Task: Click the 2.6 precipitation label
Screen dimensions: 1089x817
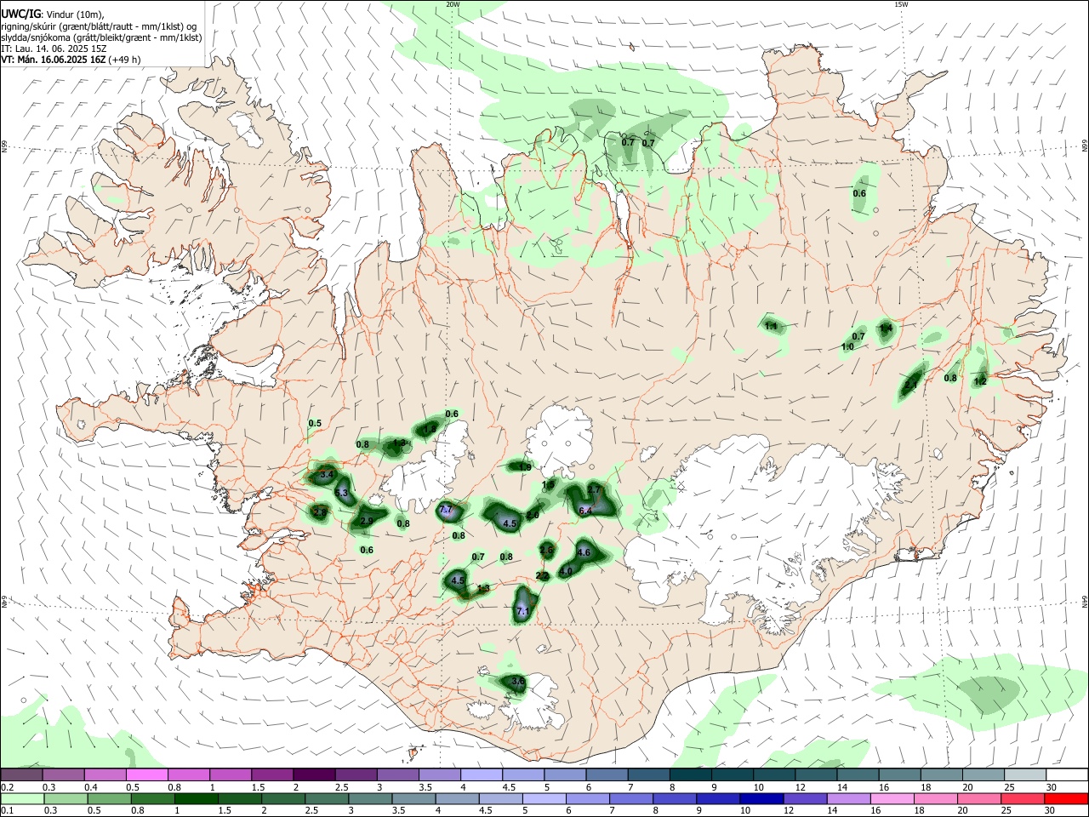Action: pos(546,551)
